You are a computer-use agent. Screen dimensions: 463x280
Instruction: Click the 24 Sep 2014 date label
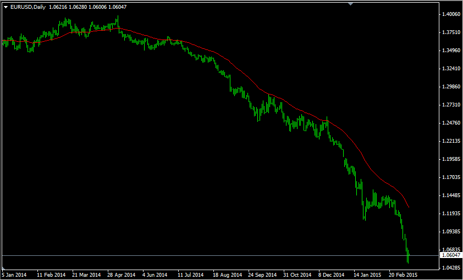261,275
